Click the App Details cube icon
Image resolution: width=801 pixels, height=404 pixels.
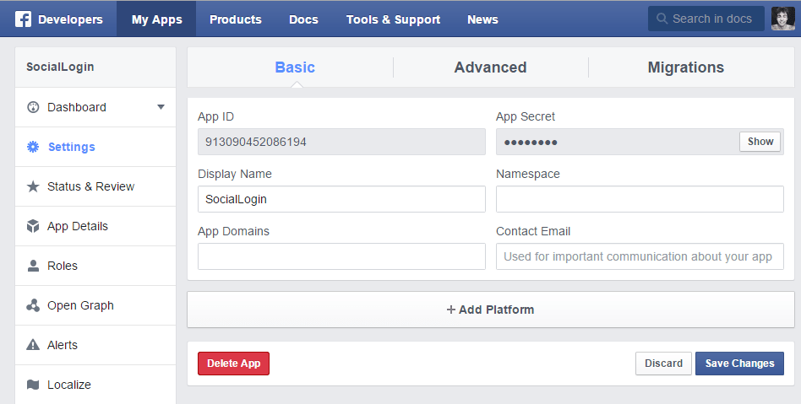tap(33, 226)
